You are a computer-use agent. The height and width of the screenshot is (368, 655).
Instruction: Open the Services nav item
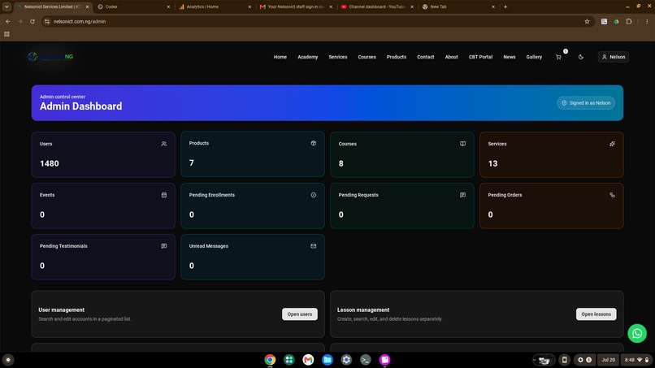click(x=337, y=57)
